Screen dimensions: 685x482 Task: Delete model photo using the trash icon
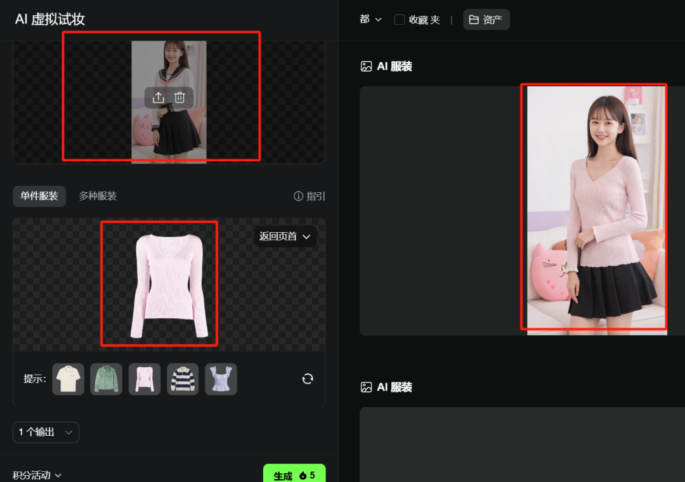click(x=179, y=98)
